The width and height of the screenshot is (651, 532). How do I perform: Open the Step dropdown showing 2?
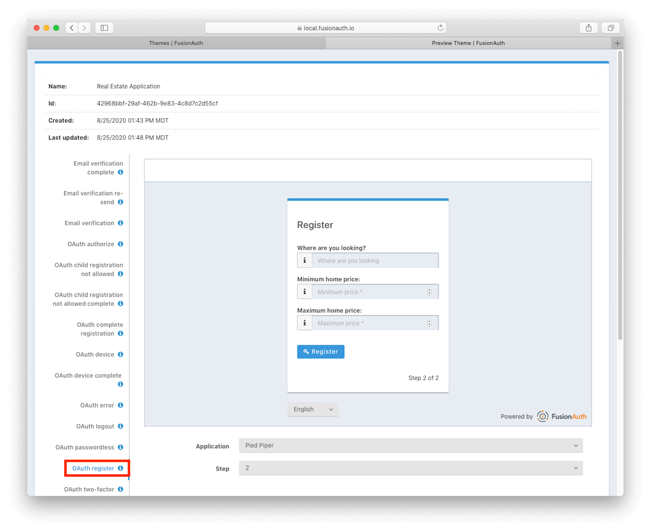411,468
